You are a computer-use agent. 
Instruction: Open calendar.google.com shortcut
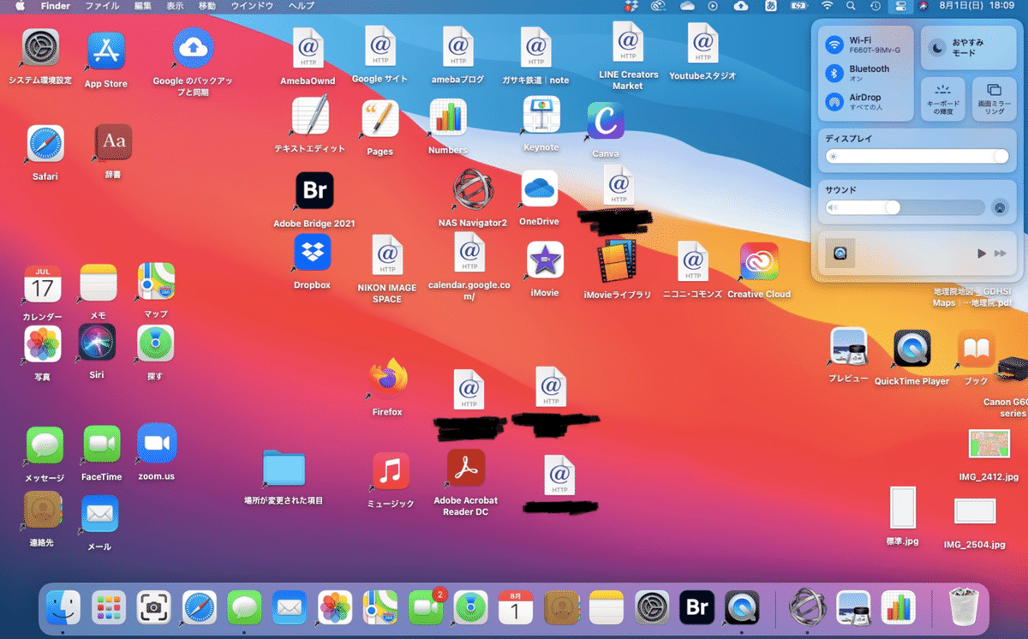[x=469, y=254]
